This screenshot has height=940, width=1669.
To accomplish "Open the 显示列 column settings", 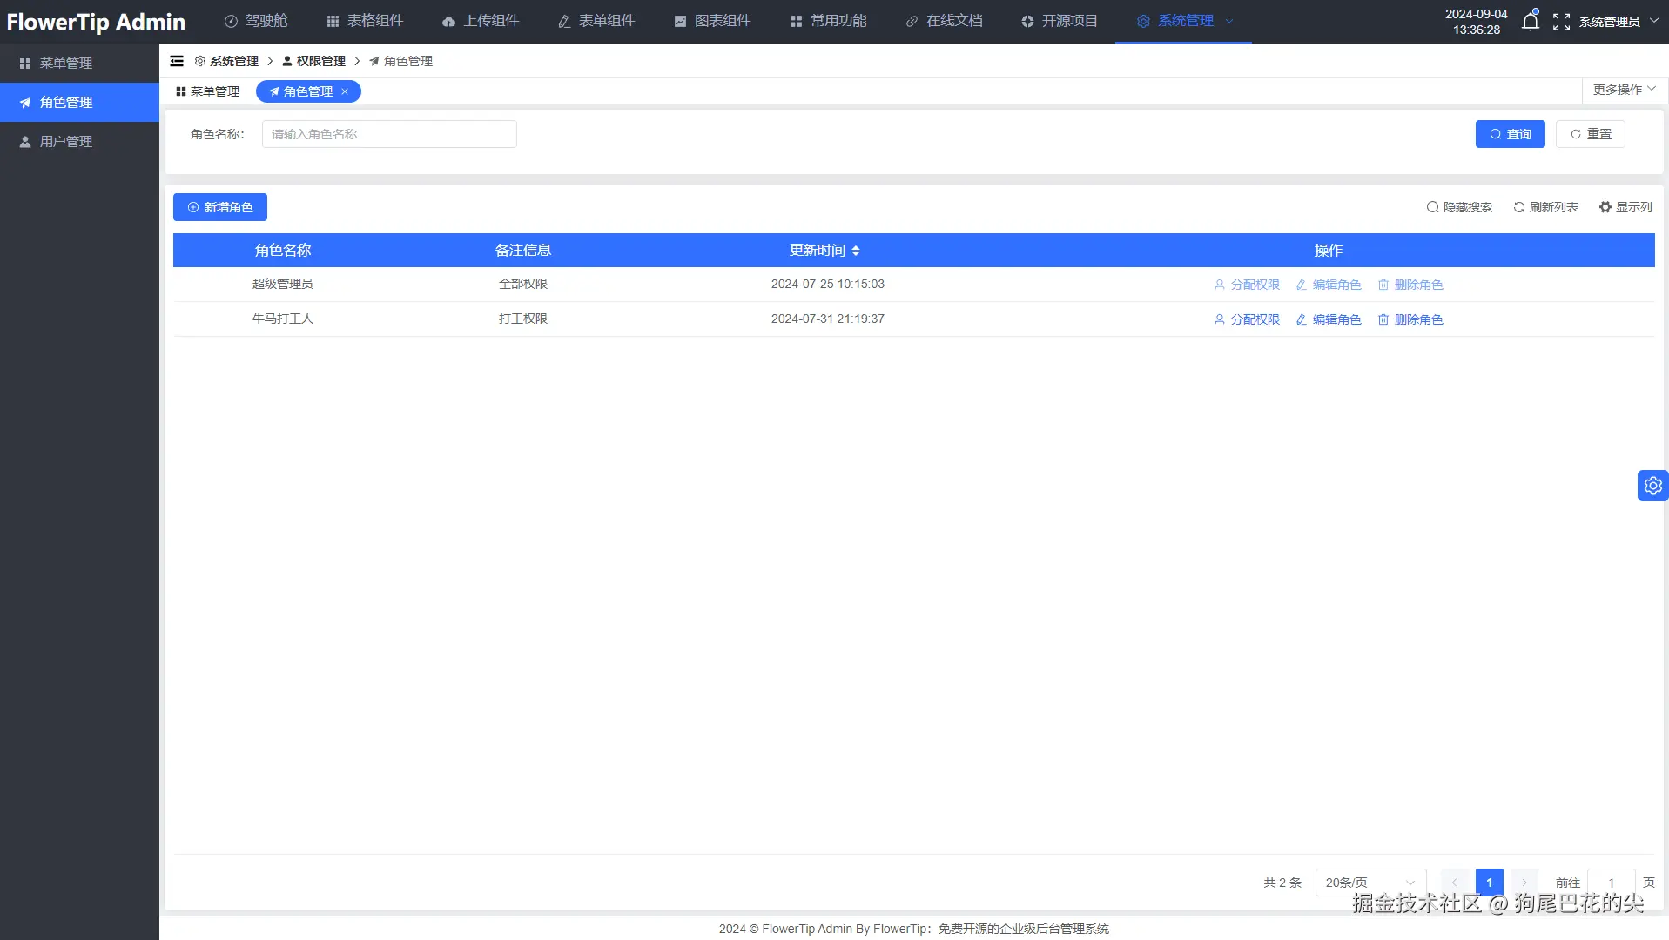I will 1625,207.
